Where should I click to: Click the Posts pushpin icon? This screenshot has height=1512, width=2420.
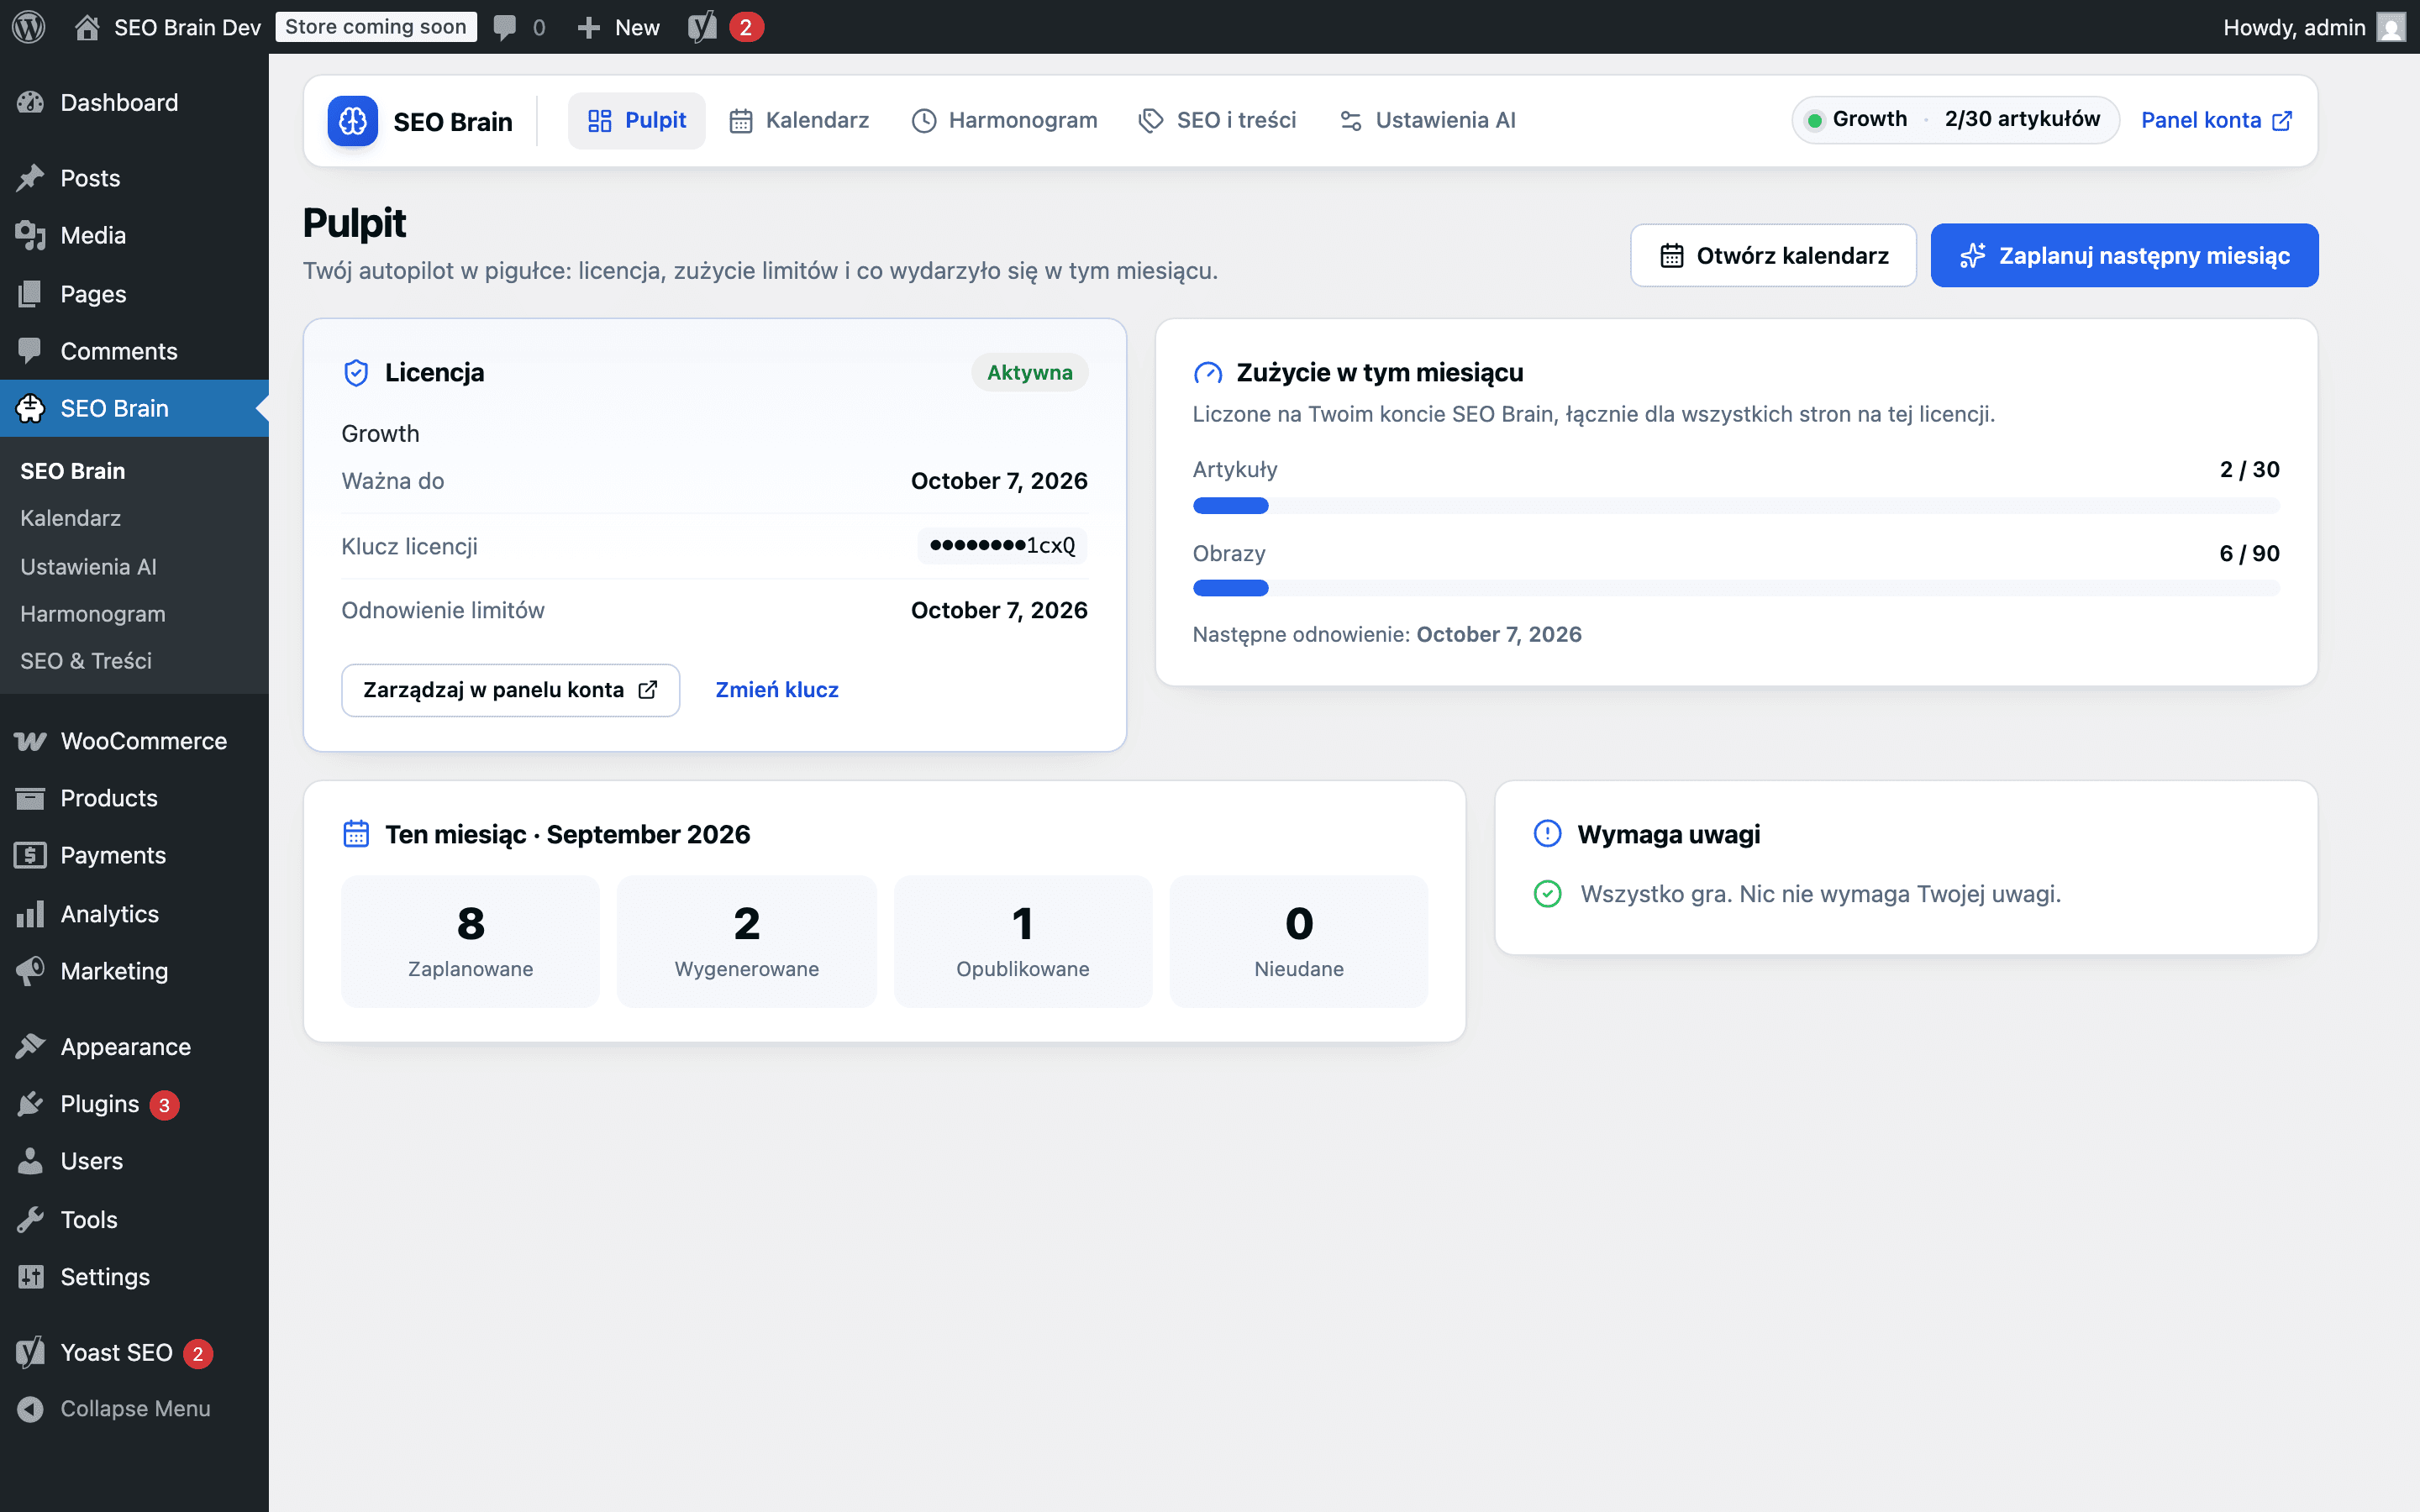30,178
